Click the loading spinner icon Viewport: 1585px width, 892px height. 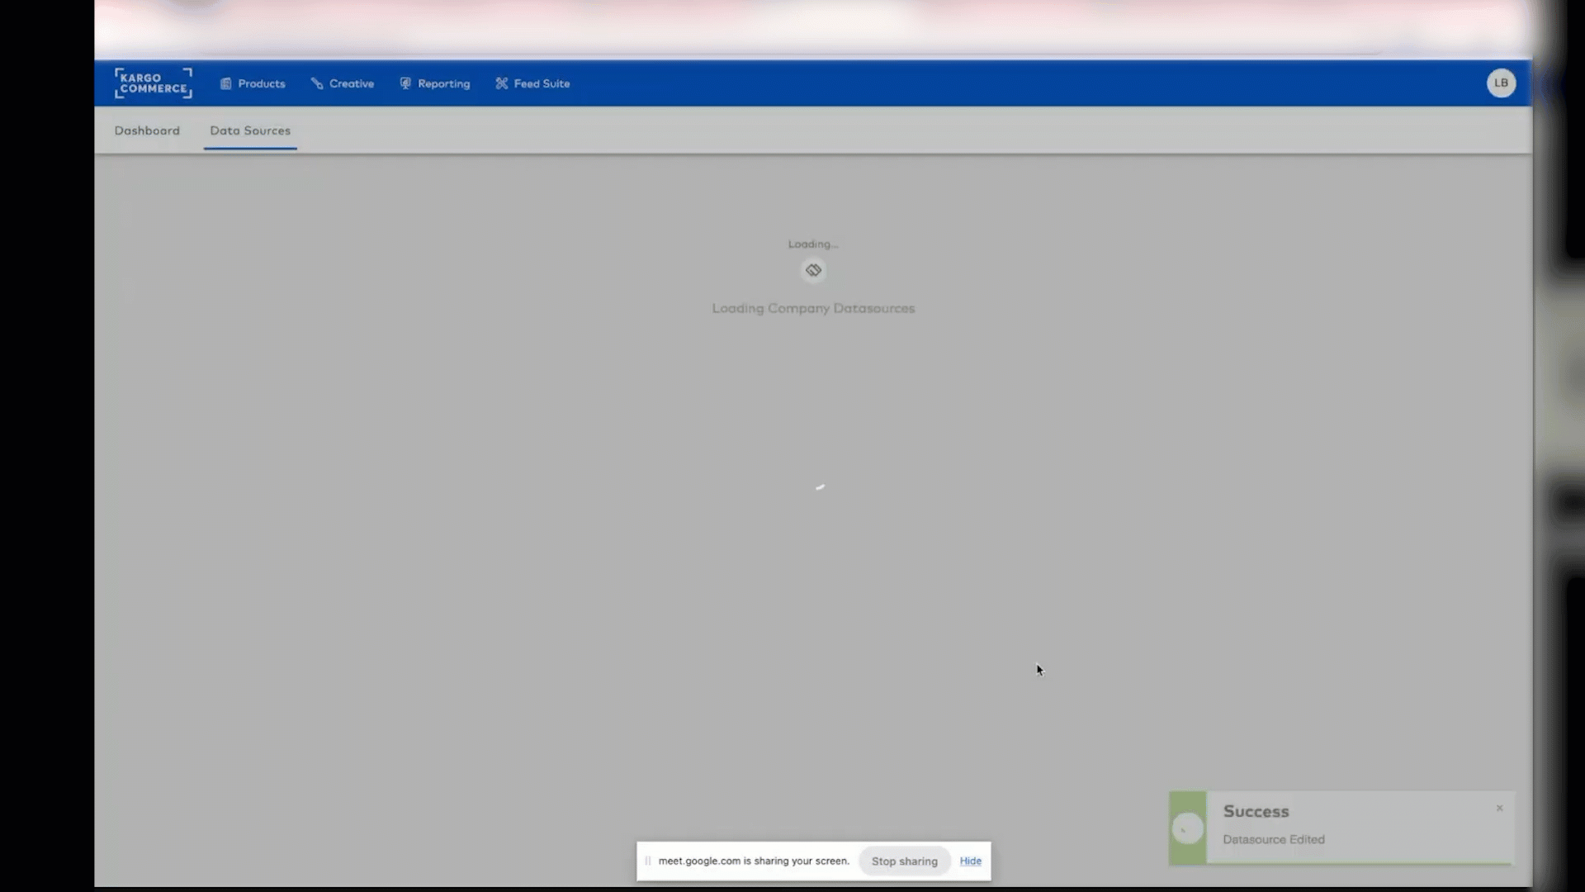tap(813, 270)
